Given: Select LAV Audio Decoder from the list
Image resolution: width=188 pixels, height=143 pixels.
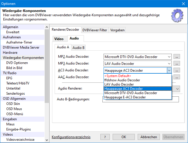Looking at the screenshot, I should point(119,84).
